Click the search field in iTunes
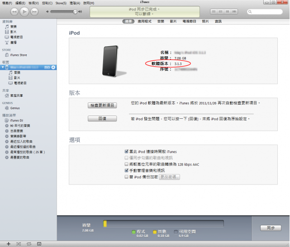290x247 pixels. [265, 12]
